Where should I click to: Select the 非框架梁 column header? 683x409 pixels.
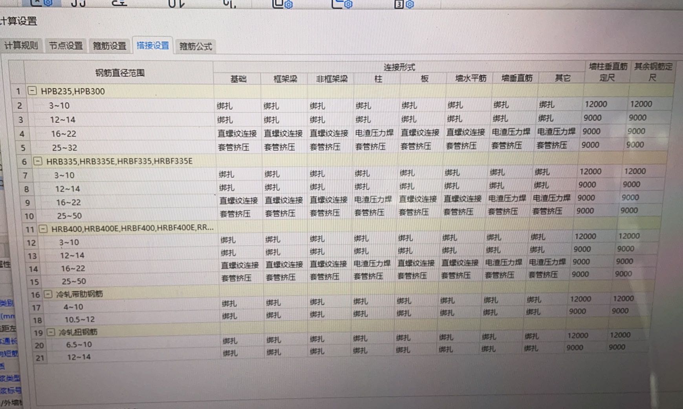tap(332, 79)
